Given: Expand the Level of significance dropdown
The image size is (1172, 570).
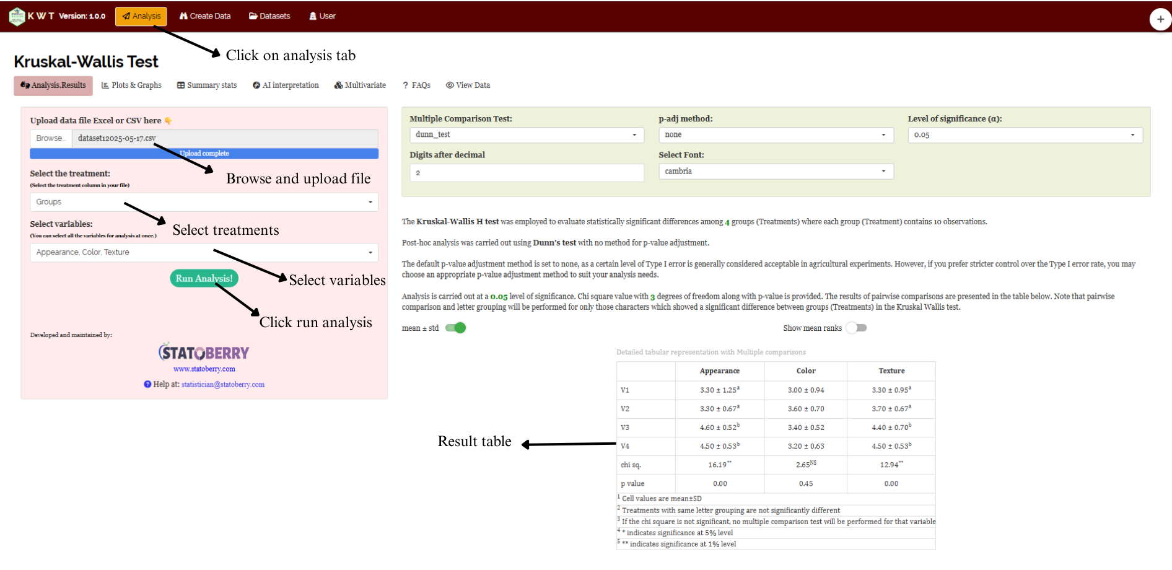Looking at the screenshot, I should pyautogui.click(x=1025, y=135).
